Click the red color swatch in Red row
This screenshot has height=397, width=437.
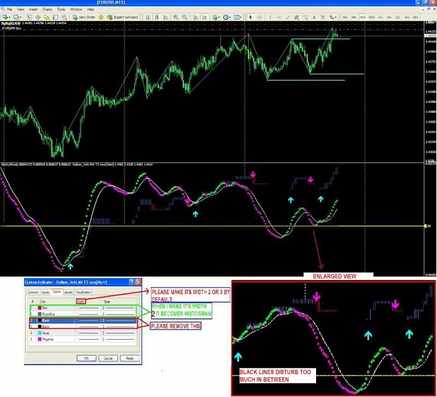pos(40,308)
